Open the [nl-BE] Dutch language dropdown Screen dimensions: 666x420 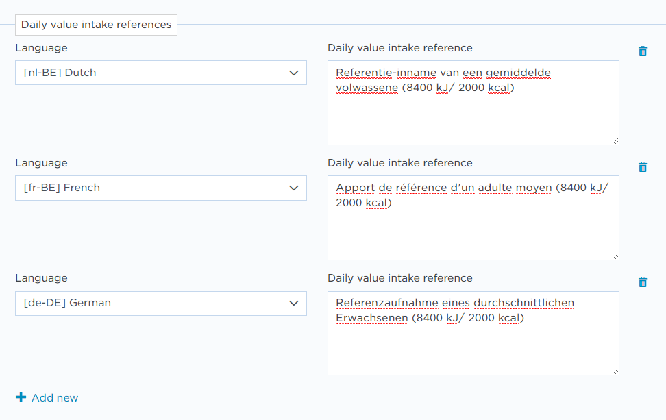tap(161, 73)
